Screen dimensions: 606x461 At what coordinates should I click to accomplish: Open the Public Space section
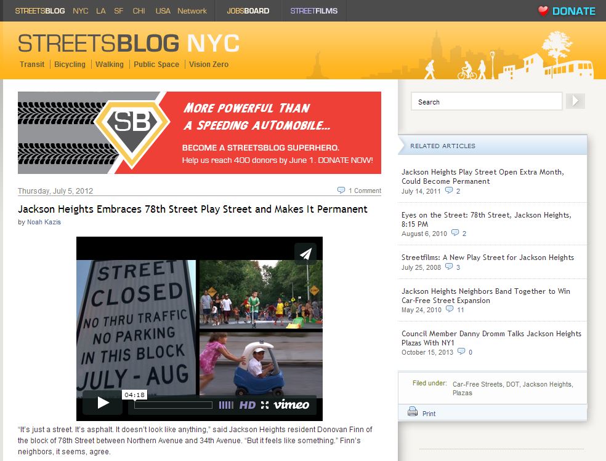coord(156,65)
